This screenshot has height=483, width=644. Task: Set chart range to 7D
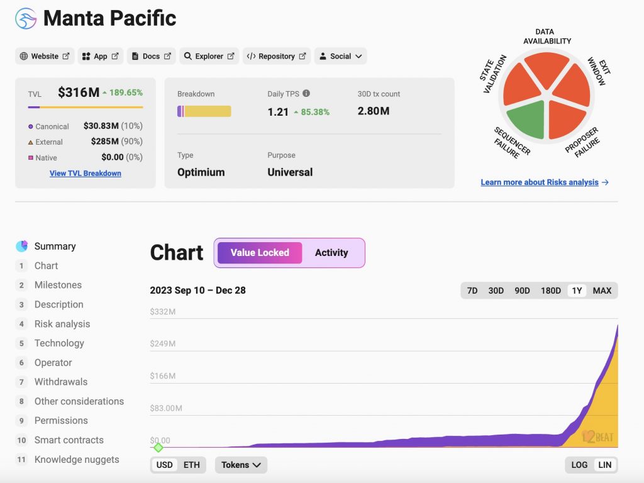[x=472, y=291]
